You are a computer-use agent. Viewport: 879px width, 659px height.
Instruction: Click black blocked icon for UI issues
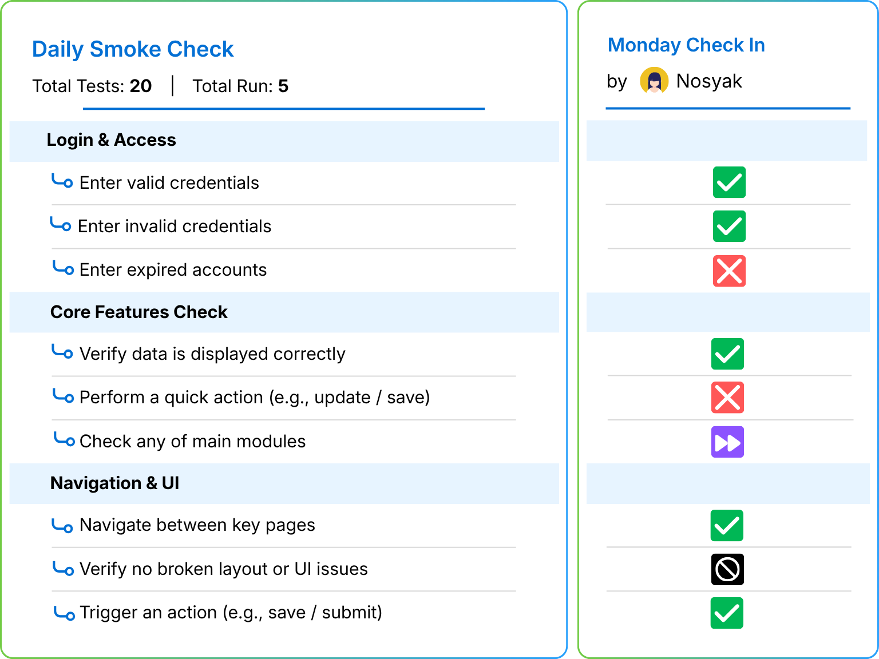[727, 569]
